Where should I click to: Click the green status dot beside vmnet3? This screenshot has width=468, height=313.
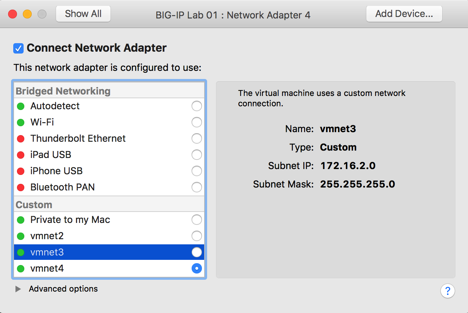pos(21,252)
